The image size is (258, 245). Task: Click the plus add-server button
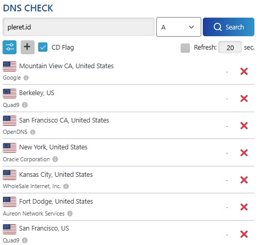click(x=27, y=47)
